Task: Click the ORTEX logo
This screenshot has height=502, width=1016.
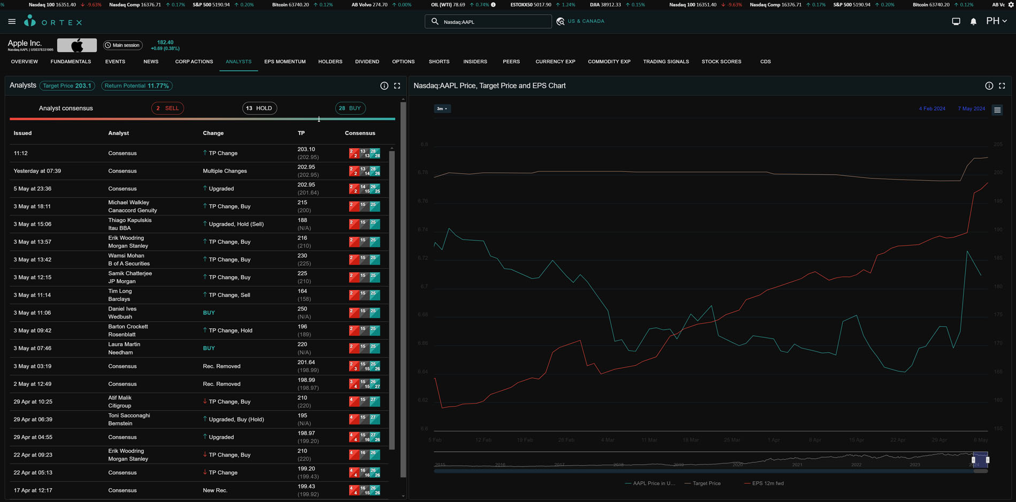Action: [x=53, y=22]
